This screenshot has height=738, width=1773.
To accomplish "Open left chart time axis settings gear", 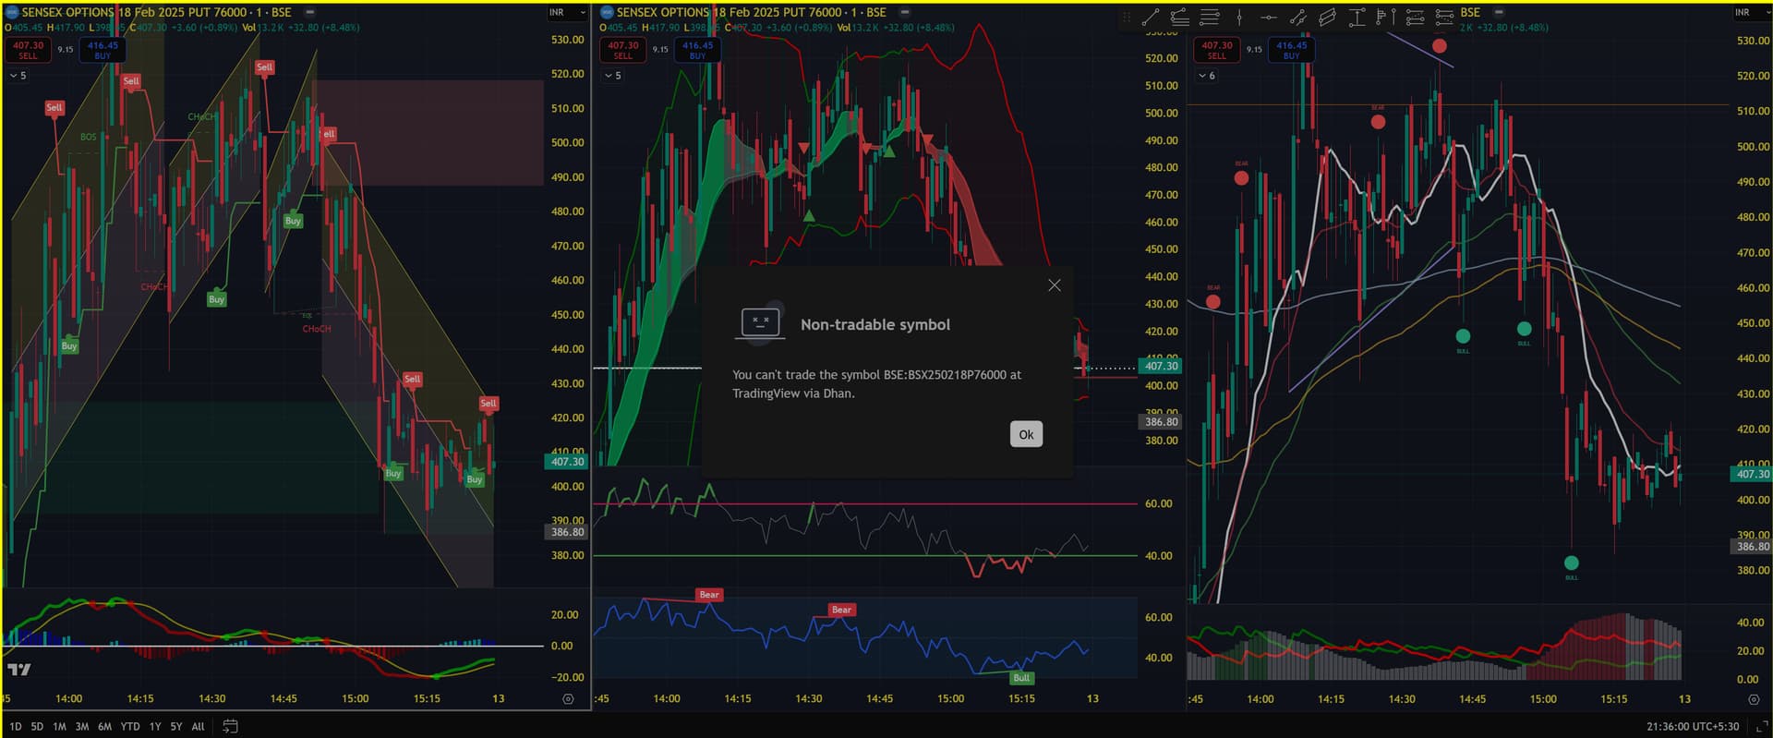I will point(568,699).
